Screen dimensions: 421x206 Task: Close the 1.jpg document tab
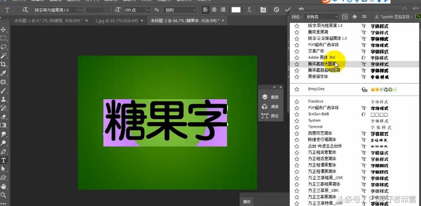pos(142,21)
